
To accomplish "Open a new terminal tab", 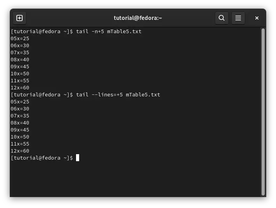I will 19,18.
